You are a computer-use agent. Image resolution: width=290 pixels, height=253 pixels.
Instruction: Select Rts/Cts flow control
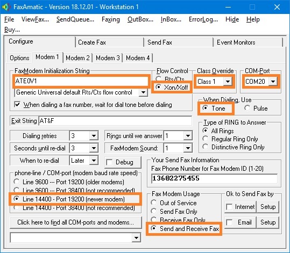[x=158, y=79]
